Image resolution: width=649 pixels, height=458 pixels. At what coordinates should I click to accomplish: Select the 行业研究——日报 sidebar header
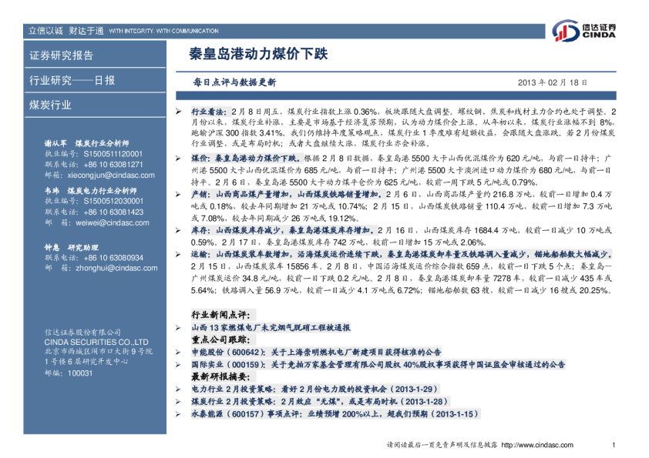[72, 80]
